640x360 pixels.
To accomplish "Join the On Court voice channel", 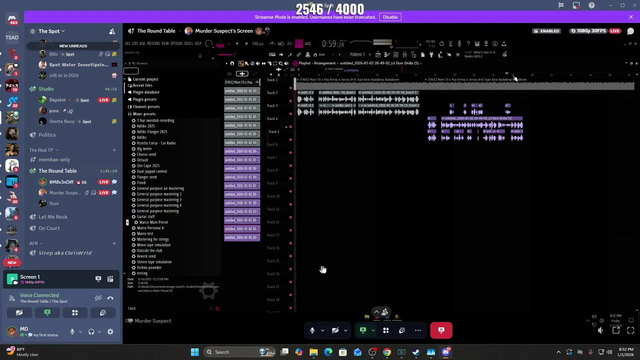I will 49,228.
